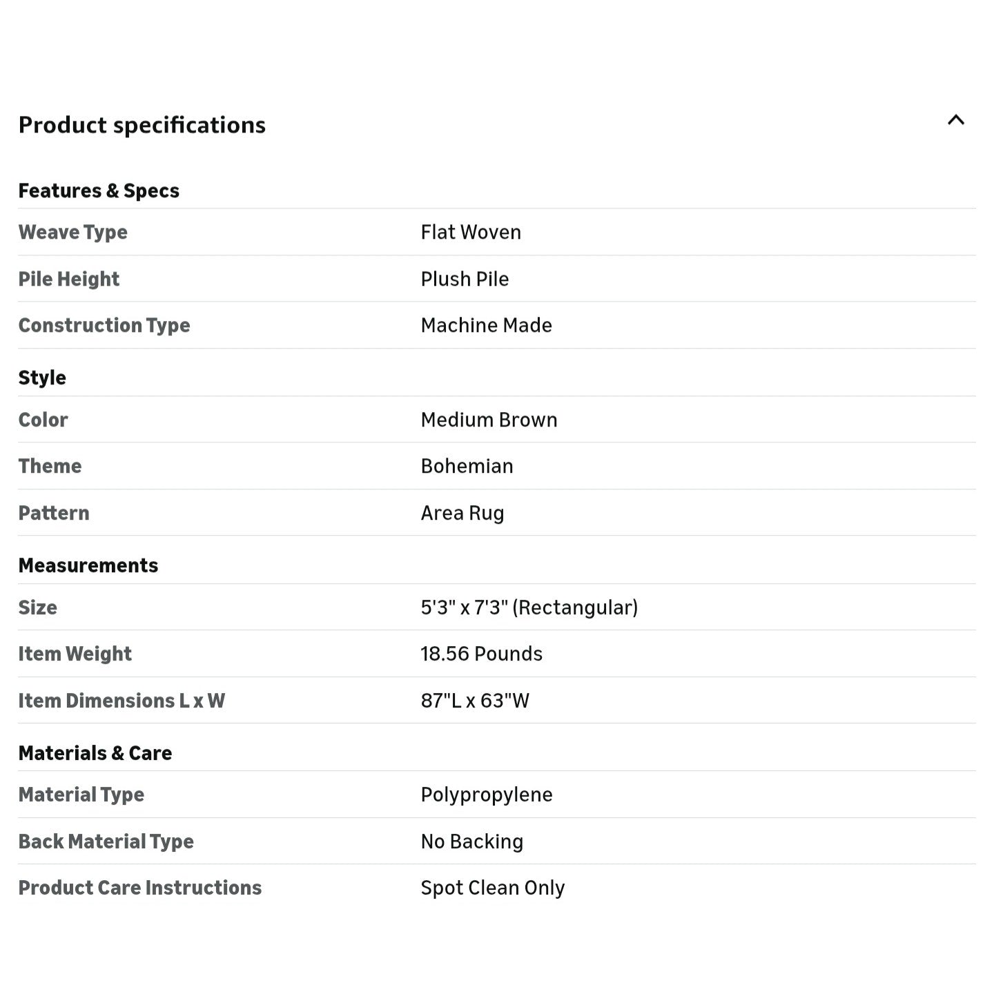Click the Product specifications heading
994x994 pixels.
point(142,125)
